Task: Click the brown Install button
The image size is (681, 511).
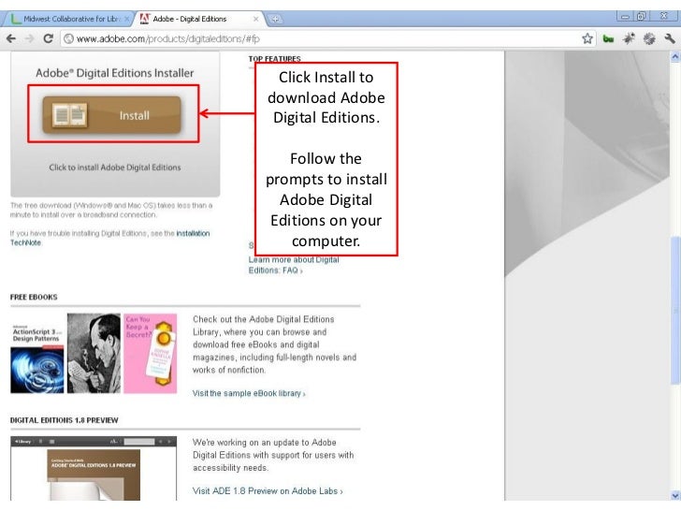Action: pyautogui.click(x=111, y=115)
